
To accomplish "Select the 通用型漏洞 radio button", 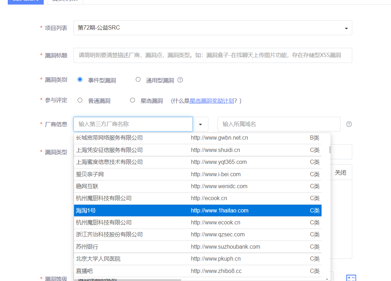I will tap(138, 79).
